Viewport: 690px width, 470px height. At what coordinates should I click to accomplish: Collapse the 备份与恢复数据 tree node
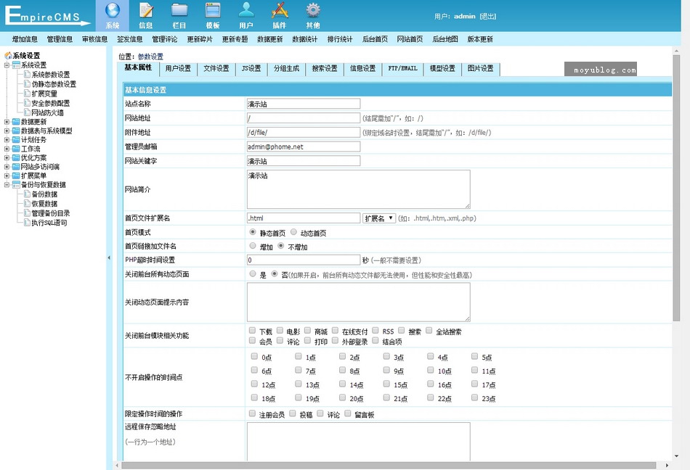coord(7,184)
